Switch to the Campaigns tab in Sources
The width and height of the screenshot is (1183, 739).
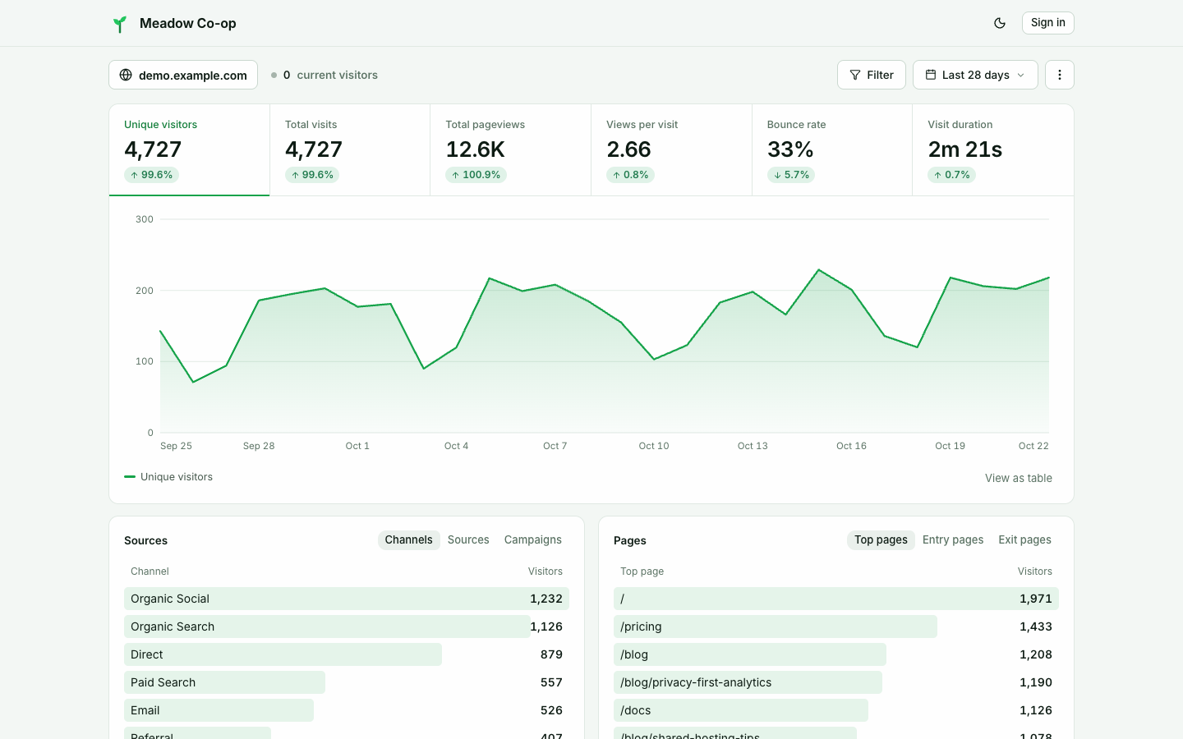[x=533, y=539]
